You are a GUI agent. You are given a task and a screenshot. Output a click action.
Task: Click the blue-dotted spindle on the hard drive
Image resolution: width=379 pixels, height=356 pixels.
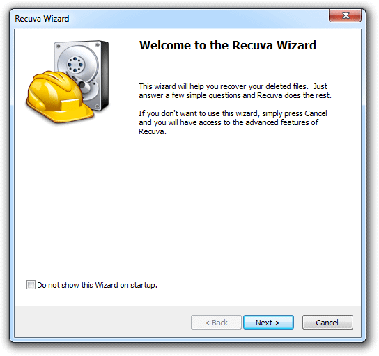(75, 65)
